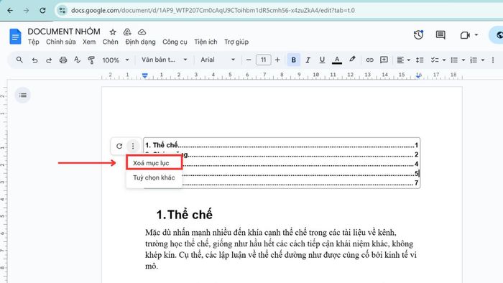Insert a bulleted list

pyautogui.click(x=454, y=60)
